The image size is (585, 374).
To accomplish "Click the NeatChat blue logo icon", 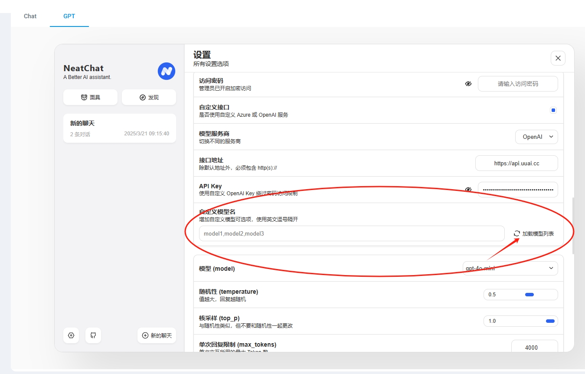I will pos(167,71).
